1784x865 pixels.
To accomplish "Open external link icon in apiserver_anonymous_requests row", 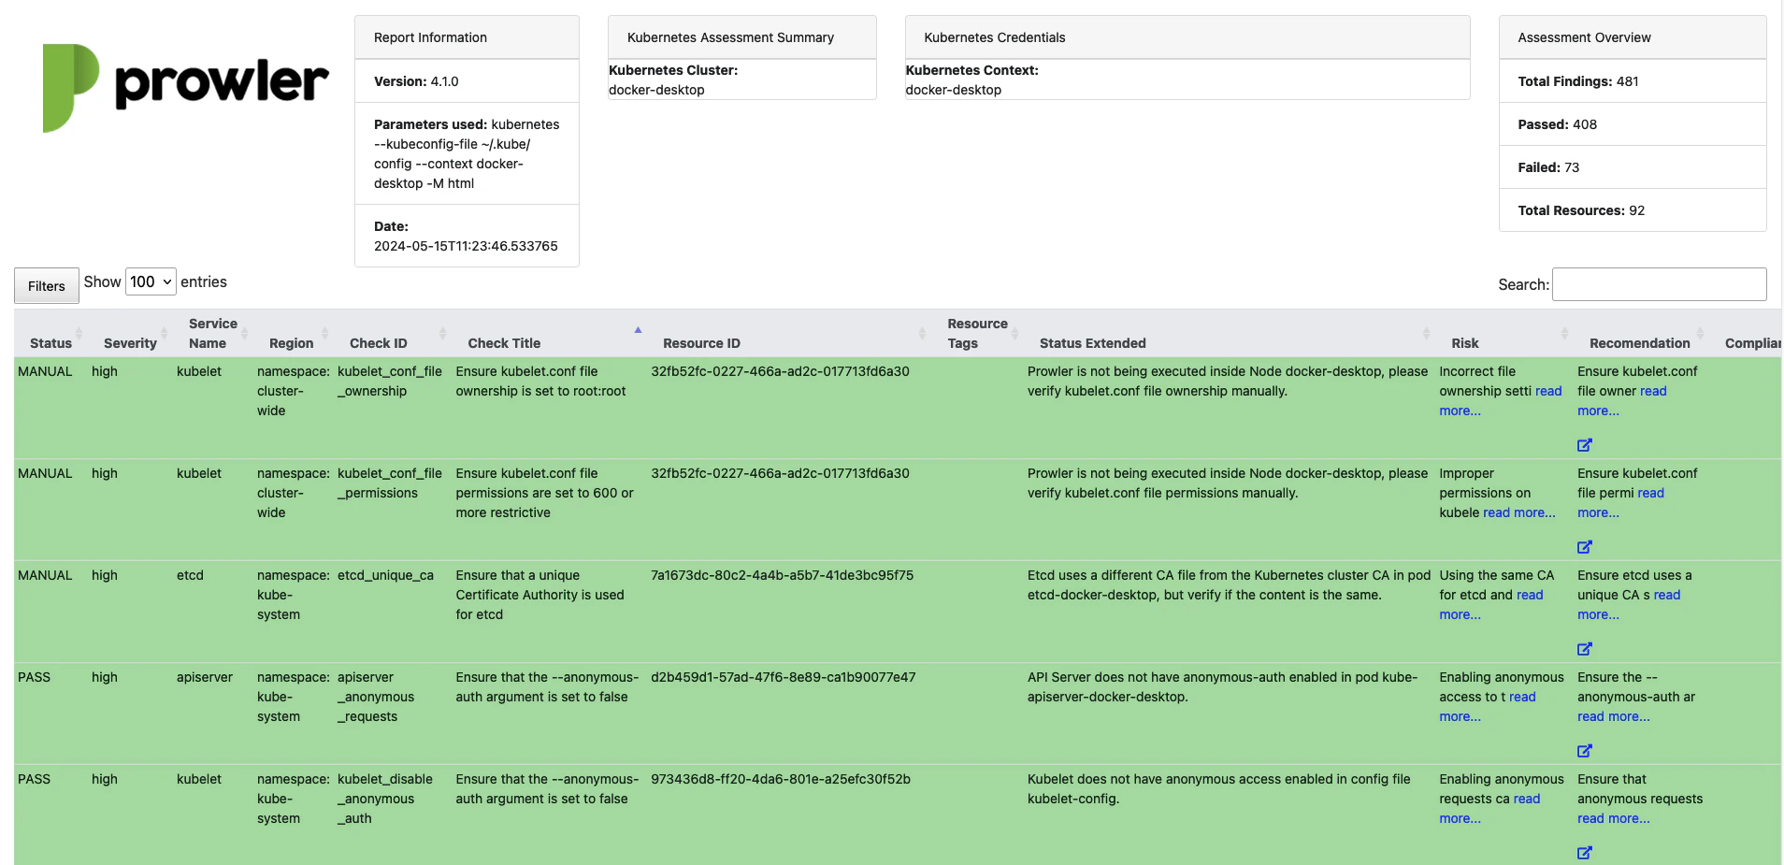I will point(1584,751).
